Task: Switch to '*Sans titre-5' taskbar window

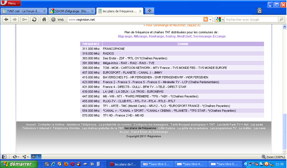Action: tap(225, 164)
